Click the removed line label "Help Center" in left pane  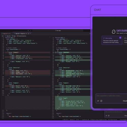28,74
